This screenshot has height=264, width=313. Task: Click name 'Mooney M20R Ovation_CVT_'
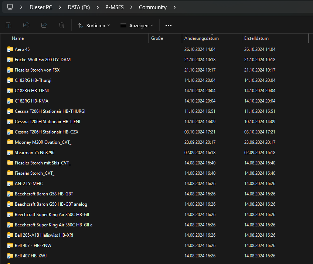coord(43,142)
